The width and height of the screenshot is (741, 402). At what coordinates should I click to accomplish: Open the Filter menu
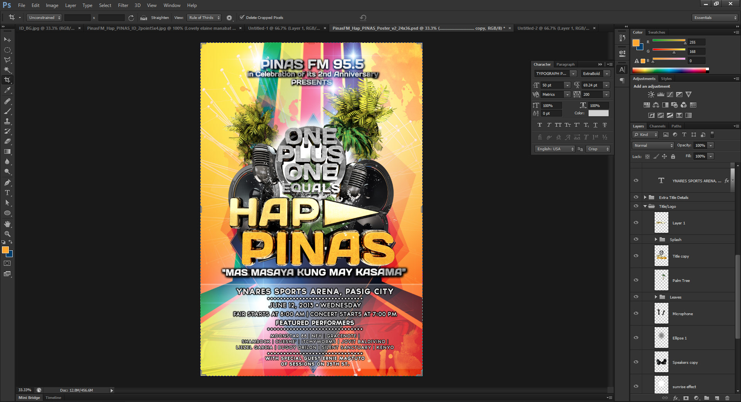(123, 5)
